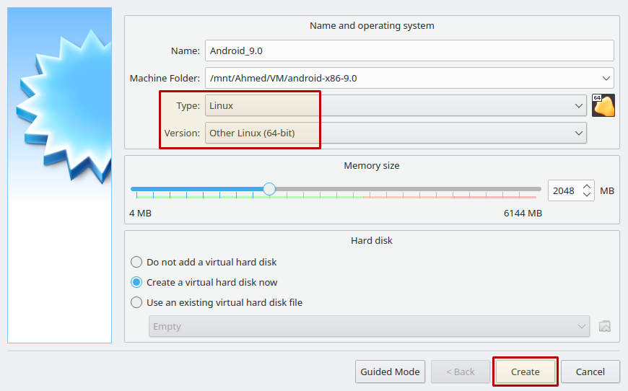Viewport: 628px width, 391px height.
Task: Click the choose virtual disk file icon
Action: coord(605,326)
